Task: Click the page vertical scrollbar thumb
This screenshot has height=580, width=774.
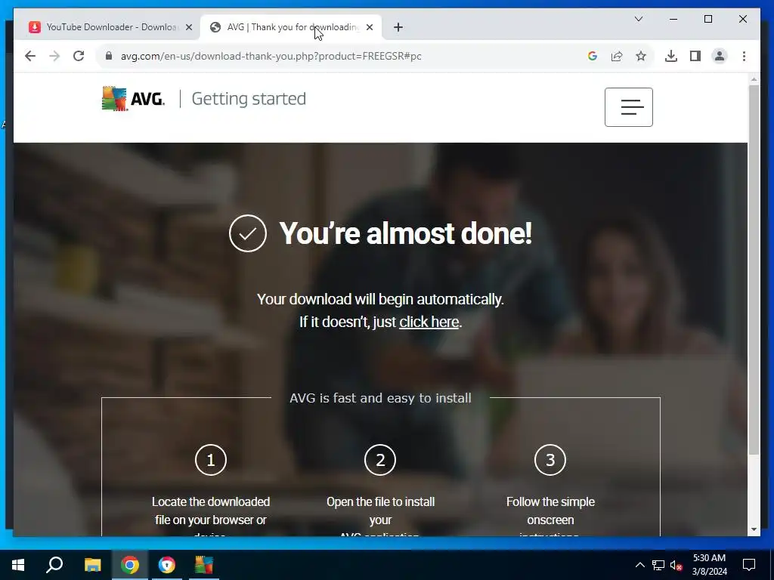Action: (754, 270)
